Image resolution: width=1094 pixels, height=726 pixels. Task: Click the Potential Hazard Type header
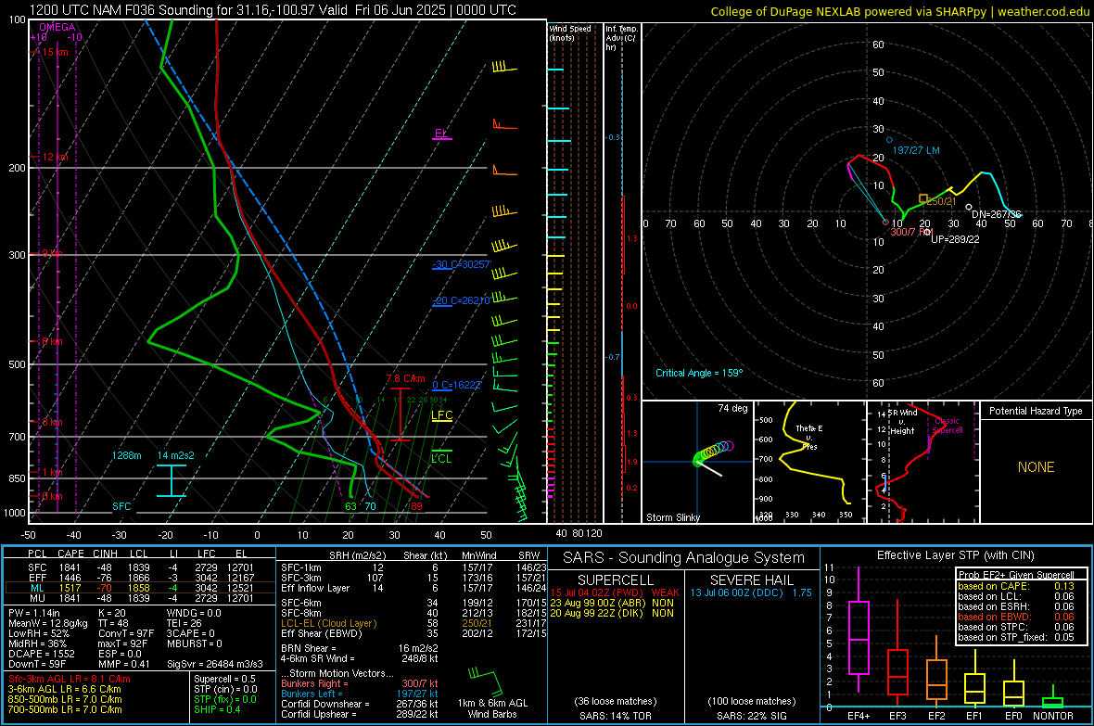[x=1036, y=411]
